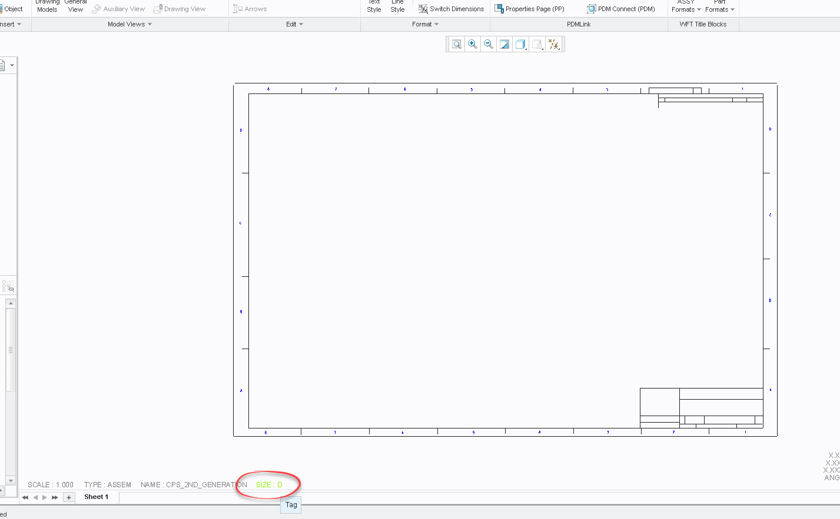Click the Line Style icon

[397, 6]
